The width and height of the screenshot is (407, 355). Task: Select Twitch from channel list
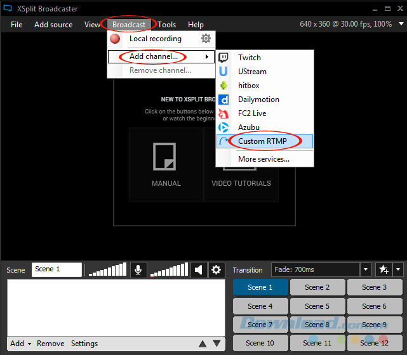pyautogui.click(x=265, y=57)
